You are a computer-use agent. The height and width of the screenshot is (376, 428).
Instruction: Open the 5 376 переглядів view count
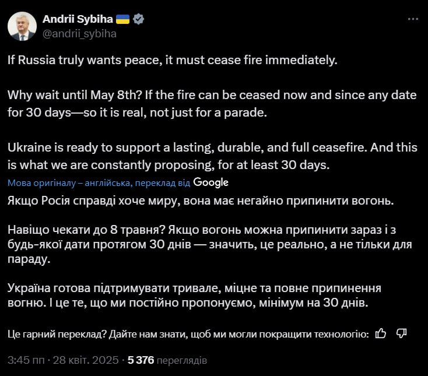(x=167, y=360)
